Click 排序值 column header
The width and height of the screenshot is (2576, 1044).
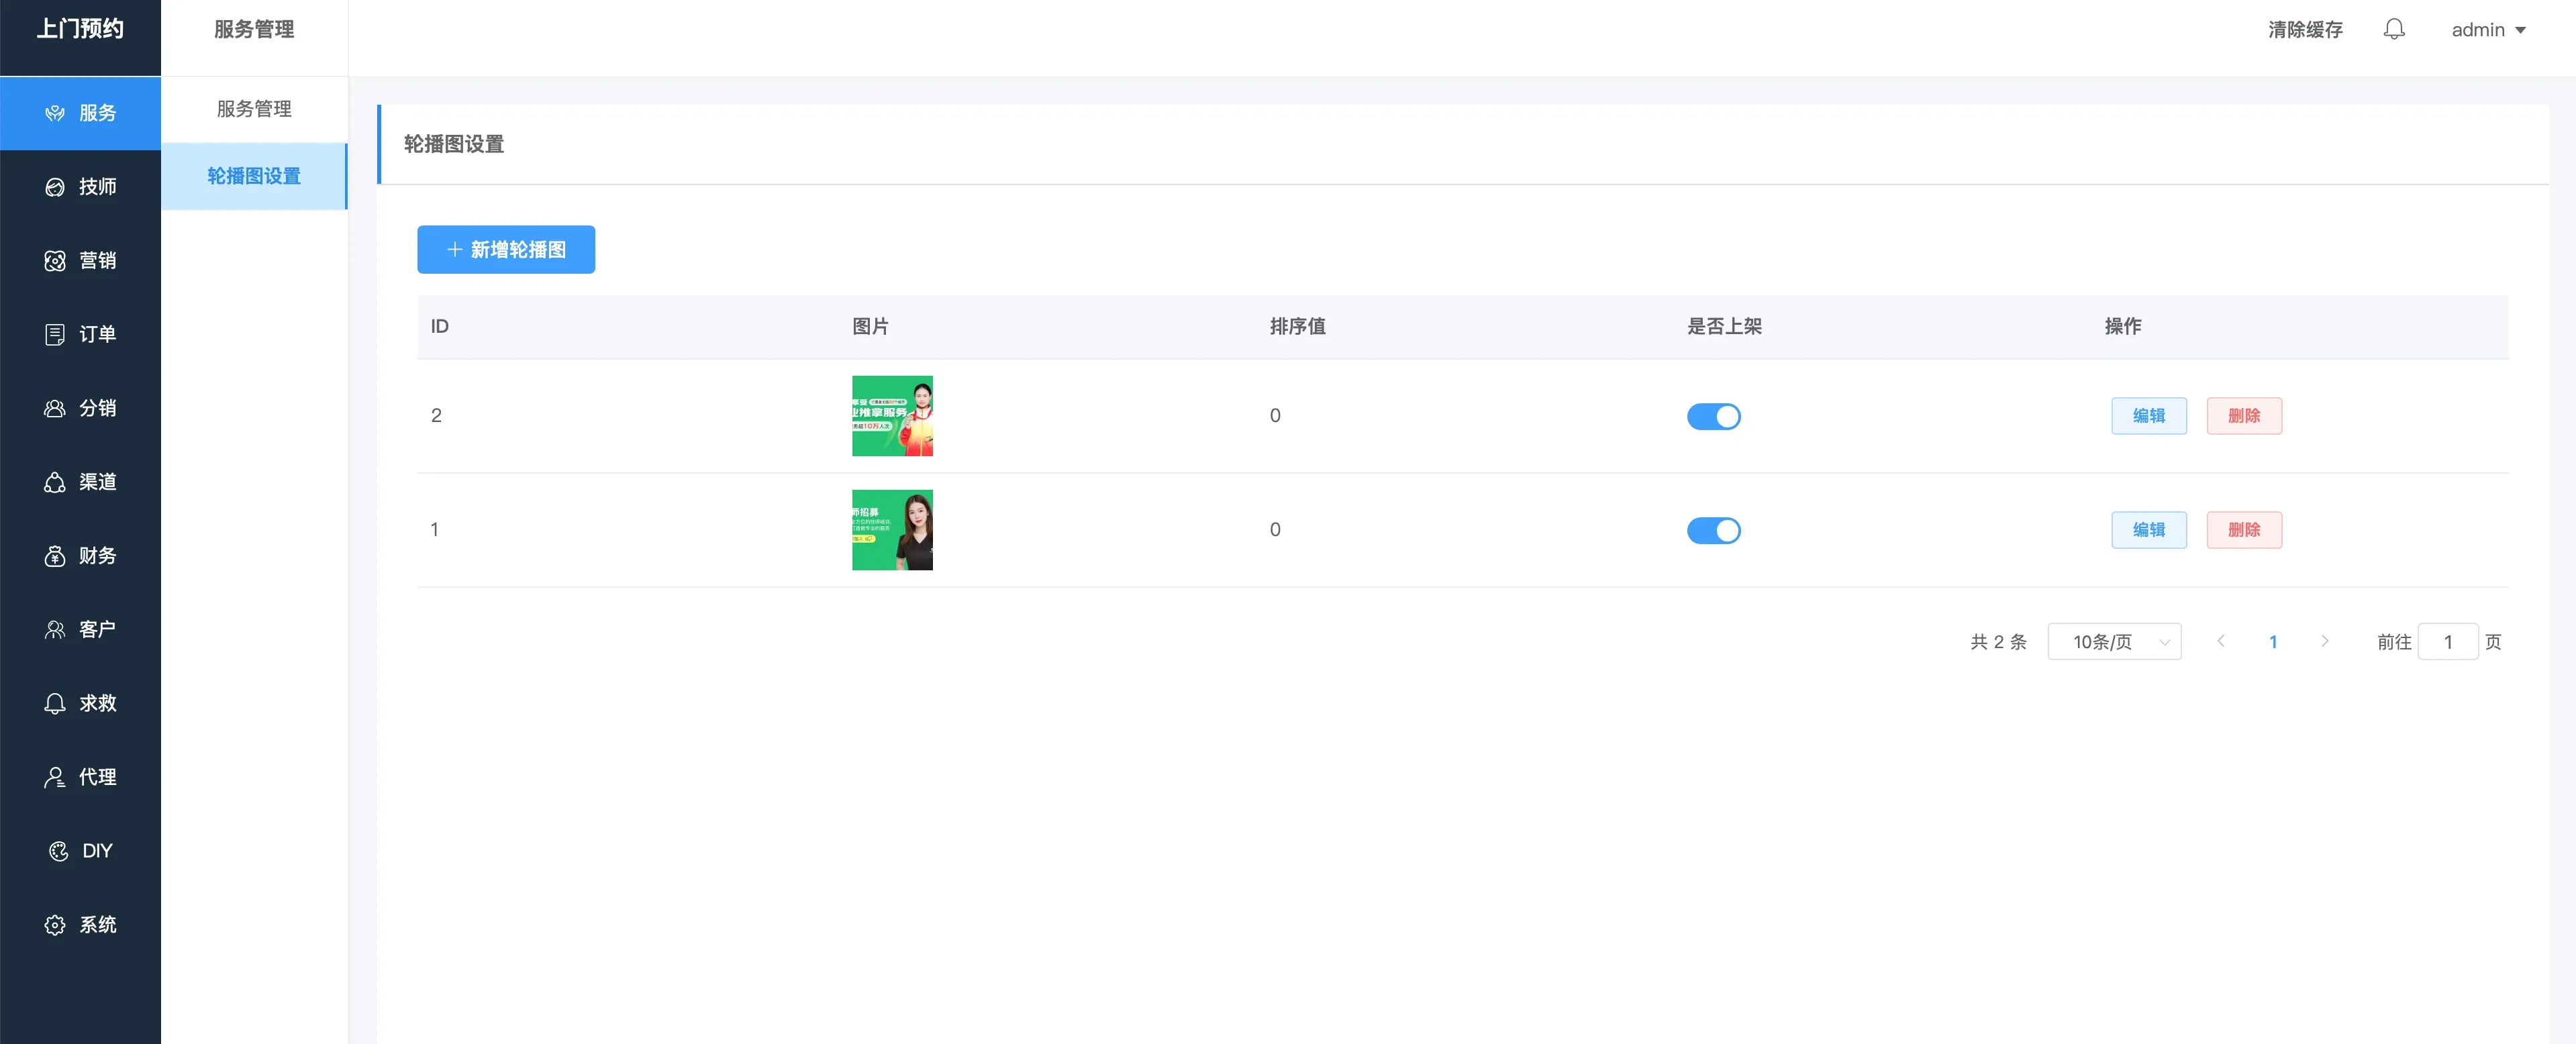point(1297,326)
